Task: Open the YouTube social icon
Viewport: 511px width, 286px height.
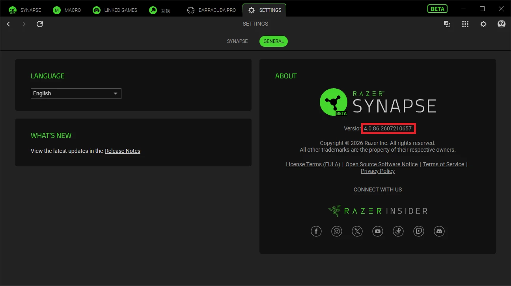Action: point(378,231)
